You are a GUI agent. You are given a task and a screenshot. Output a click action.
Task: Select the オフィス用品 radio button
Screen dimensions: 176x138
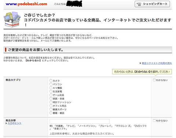click(51, 106)
